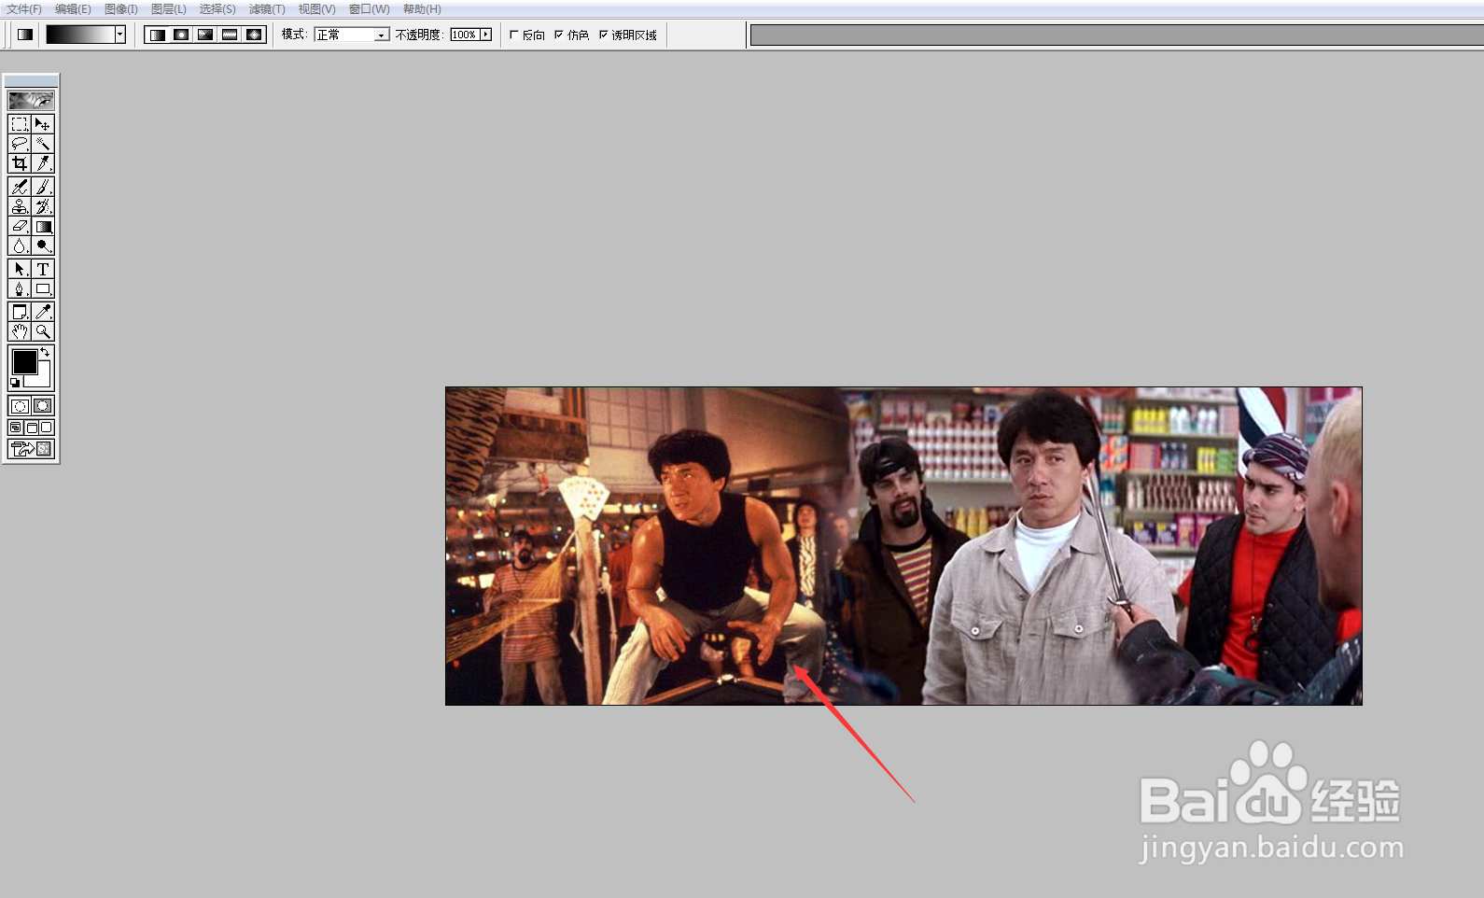
Task: Click the black foreground color swatch
Action: click(24, 361)
